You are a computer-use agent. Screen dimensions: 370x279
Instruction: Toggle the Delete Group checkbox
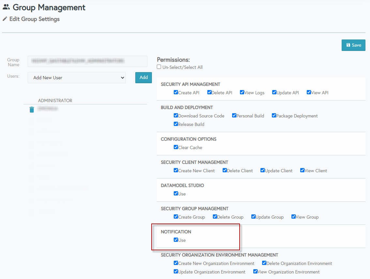215,216
